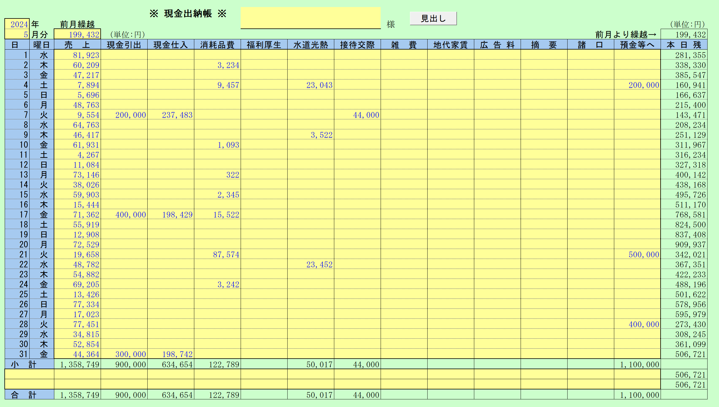
Task: Click utilities cell 23,043 on day 4
Action: coord(311,85)
